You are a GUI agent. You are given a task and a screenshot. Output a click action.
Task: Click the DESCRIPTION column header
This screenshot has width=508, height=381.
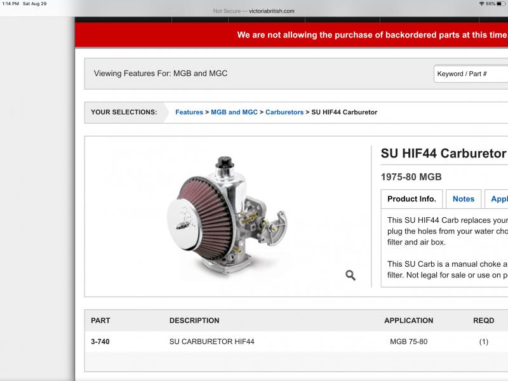[x=194, y=321]
